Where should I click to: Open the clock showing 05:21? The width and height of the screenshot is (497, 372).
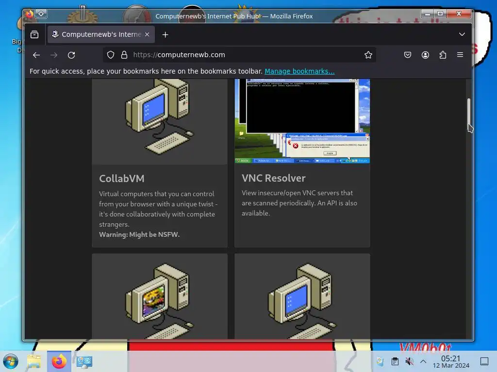tap(451, 361)
